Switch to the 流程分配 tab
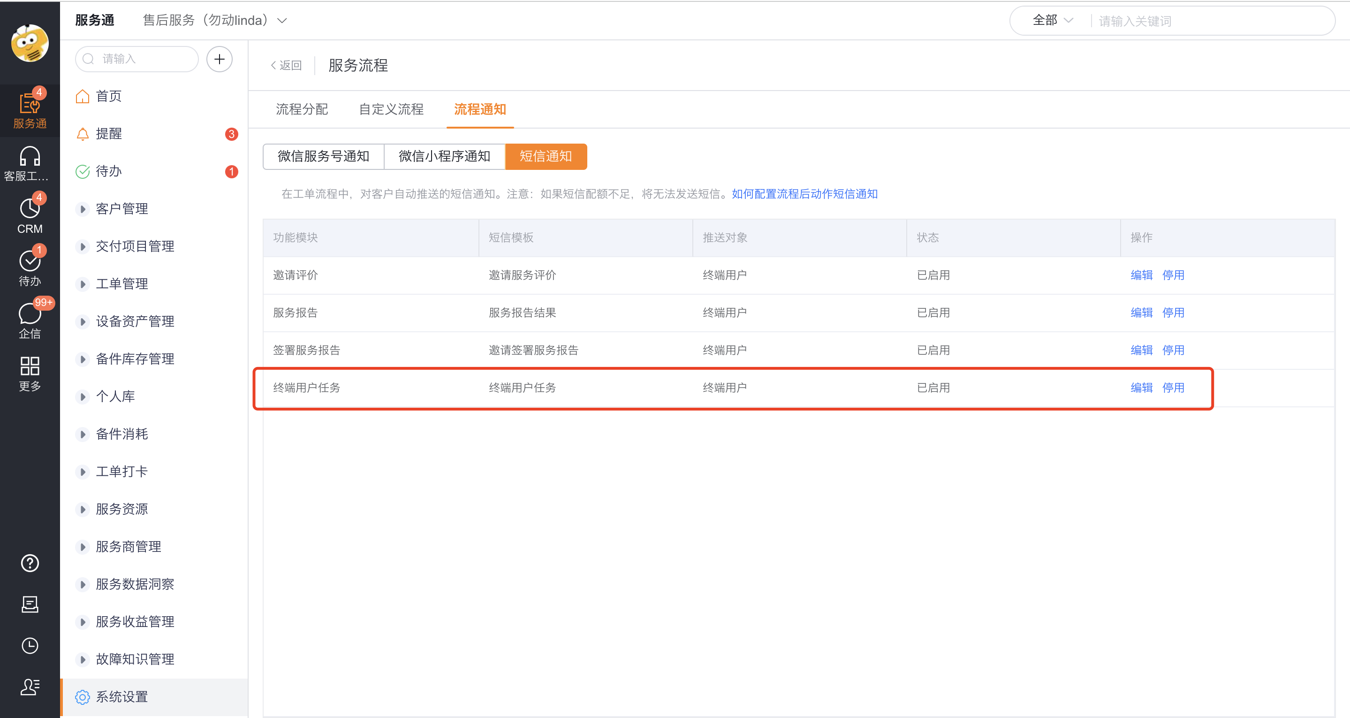 pos(302,109)
